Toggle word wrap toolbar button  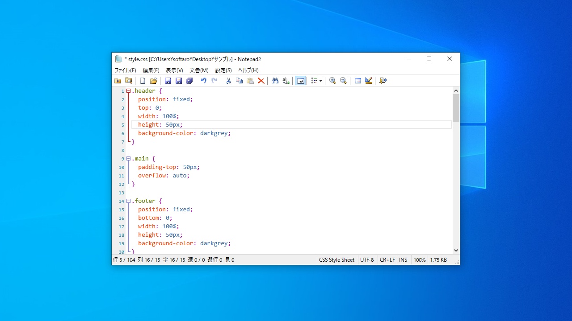tap(300, 81)
